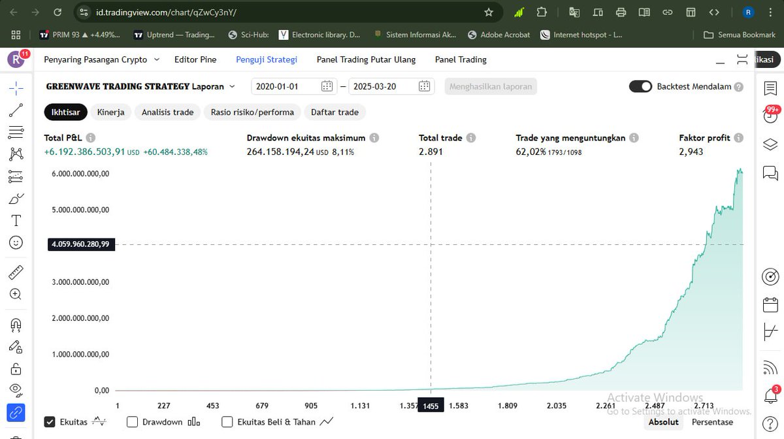Open the Sci-Hub bookmark

click(x=248, y=35)
